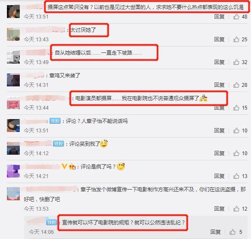Open the avatar of the 13:49 commenter
The height and width of the screenshot is (239, 251).
click(x=13, y=57)
